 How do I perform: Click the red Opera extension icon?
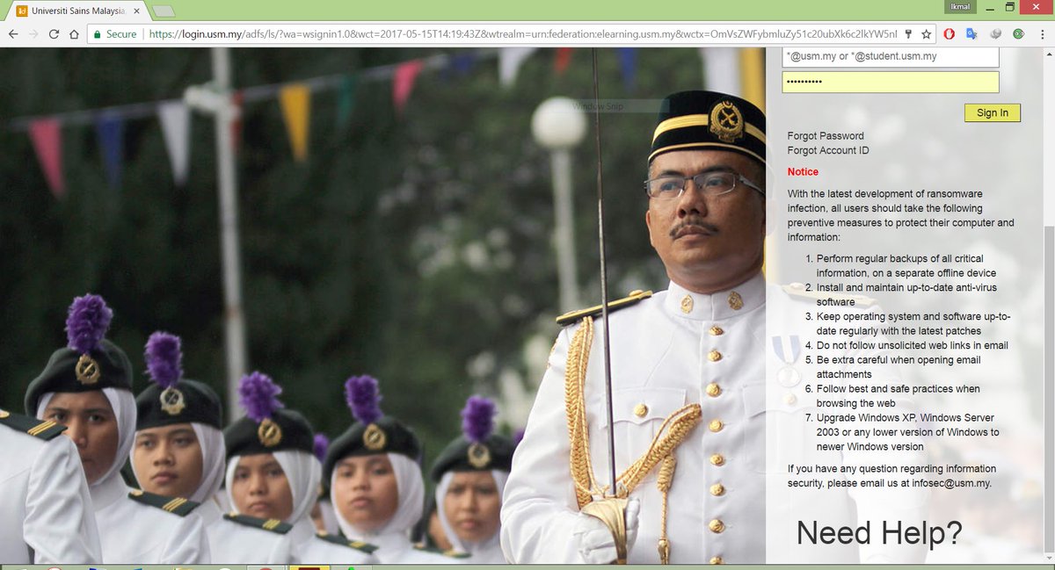pos(949,34)
